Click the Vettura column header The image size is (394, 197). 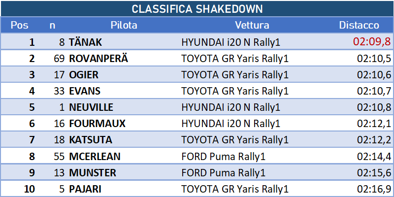point(252,25)
